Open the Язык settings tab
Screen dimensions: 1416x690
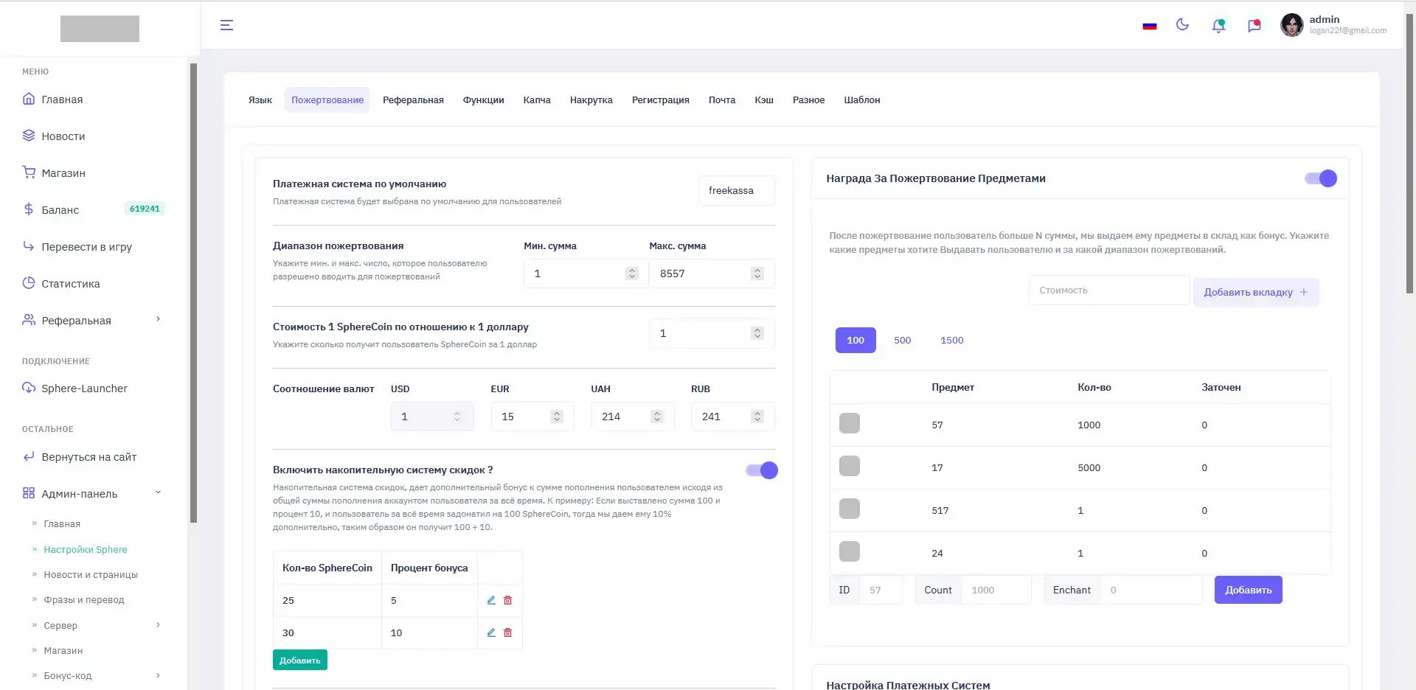pyautogui.click(x=260, y=100)
